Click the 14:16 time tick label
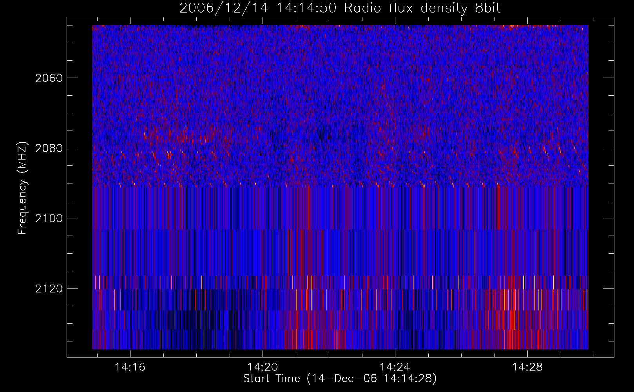Viewport: 634px width, 392px height. [x=130, y=367]
